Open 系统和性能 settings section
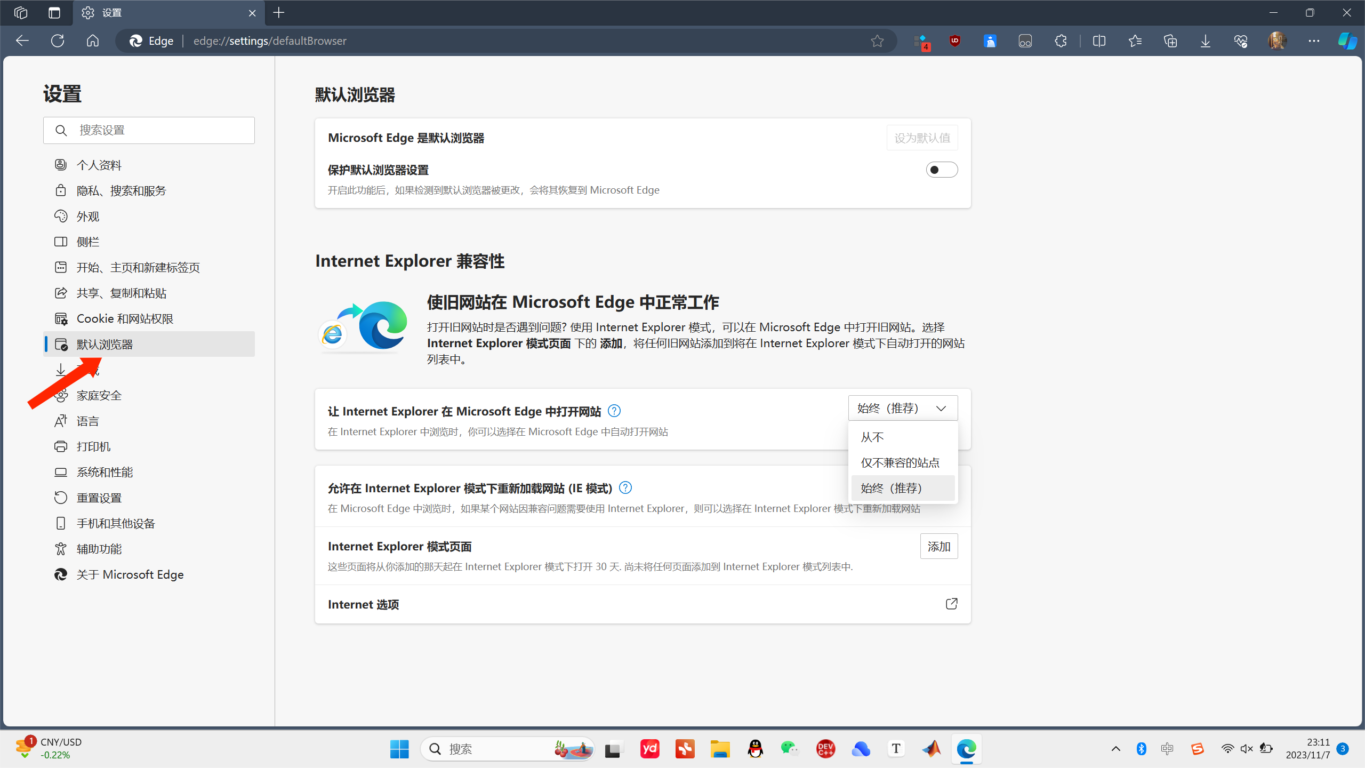Image resolution: width=1365 pixels, height=768 pixels. (x=149, y=472)
